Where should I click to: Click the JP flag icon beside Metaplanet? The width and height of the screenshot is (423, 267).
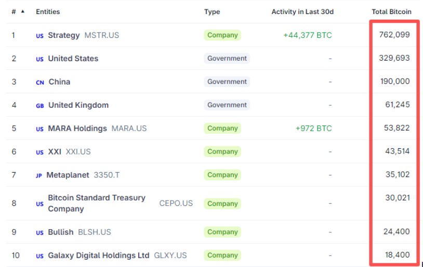[x=39, y=176]
